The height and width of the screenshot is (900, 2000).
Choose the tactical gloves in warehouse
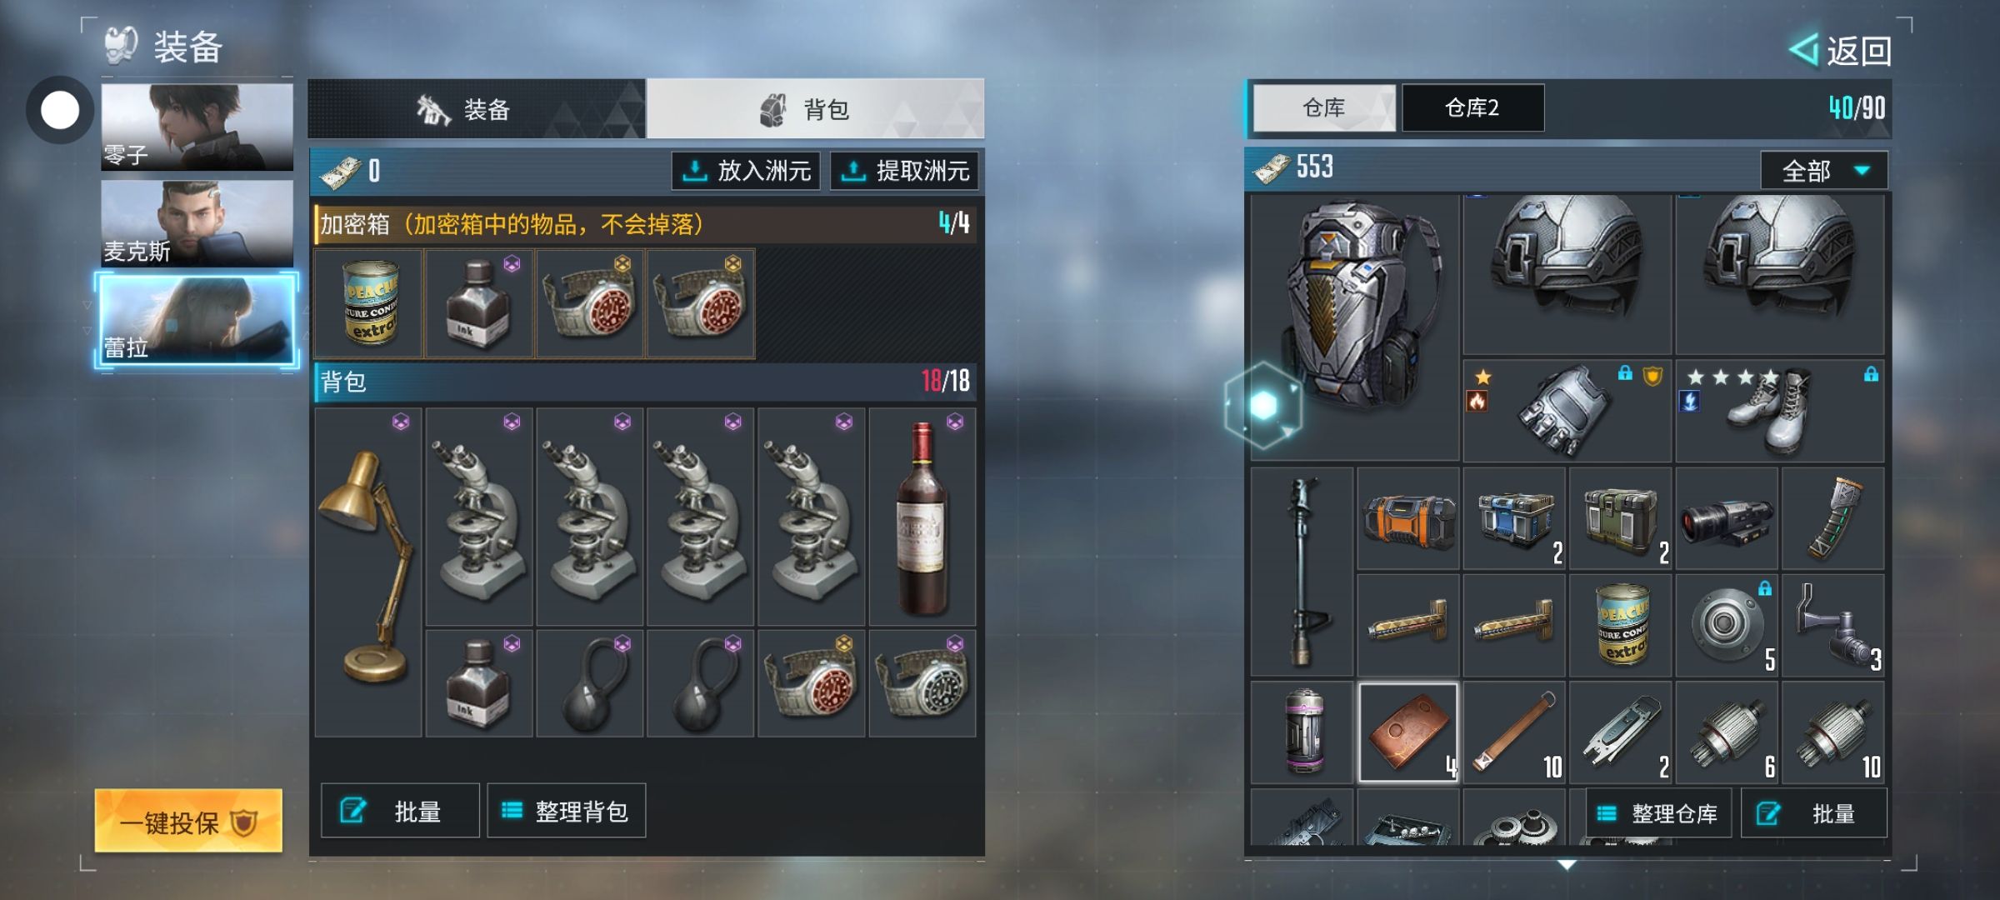(1567, 410)
